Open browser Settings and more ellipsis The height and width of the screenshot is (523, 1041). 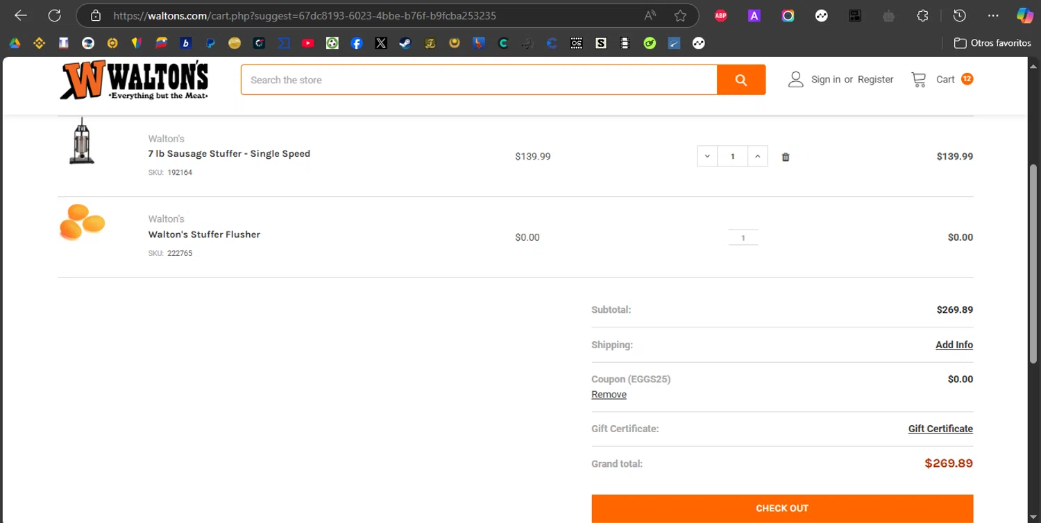pyautogui.click(x=993, y=15)
